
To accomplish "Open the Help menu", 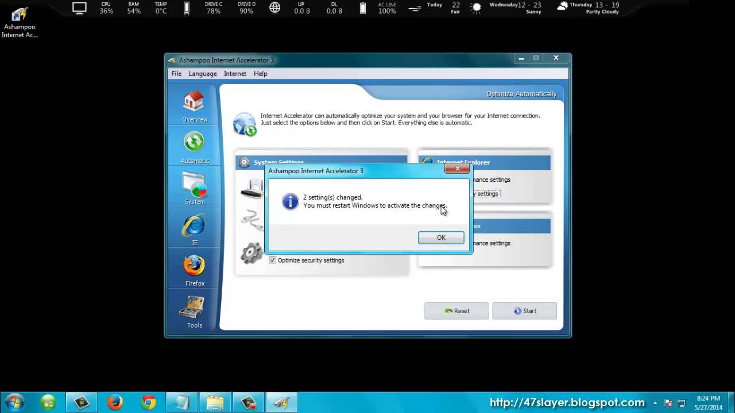I will (x=261, y=73).
